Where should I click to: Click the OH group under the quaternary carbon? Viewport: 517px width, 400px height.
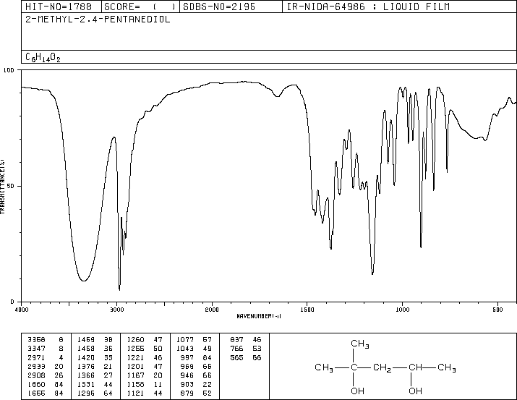click(357, 391)
